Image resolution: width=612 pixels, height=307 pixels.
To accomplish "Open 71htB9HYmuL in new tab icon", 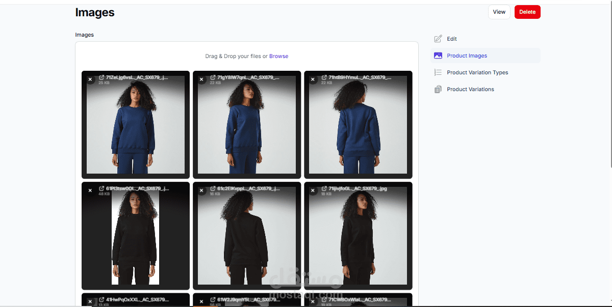I will (324, 77).
